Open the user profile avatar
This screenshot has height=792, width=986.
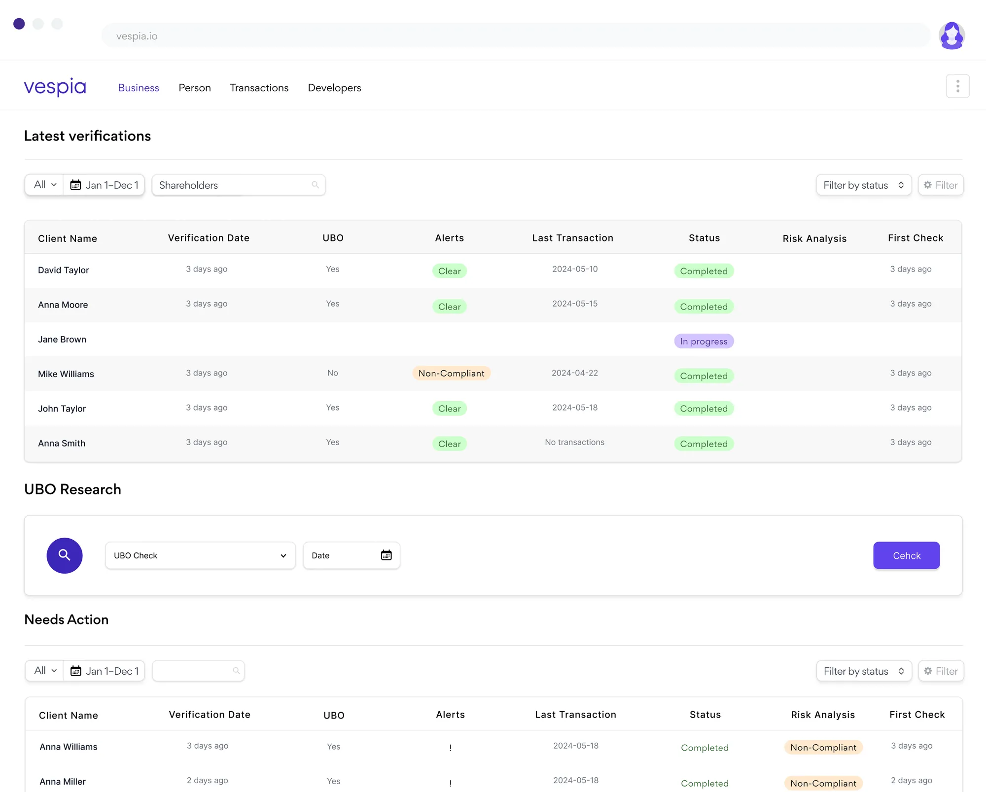[951, 35]
